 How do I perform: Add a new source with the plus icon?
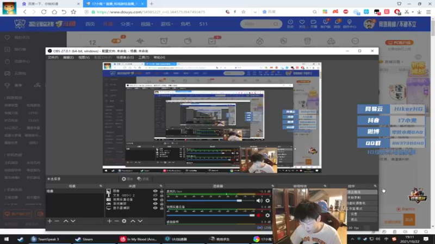tap(109, 221)
